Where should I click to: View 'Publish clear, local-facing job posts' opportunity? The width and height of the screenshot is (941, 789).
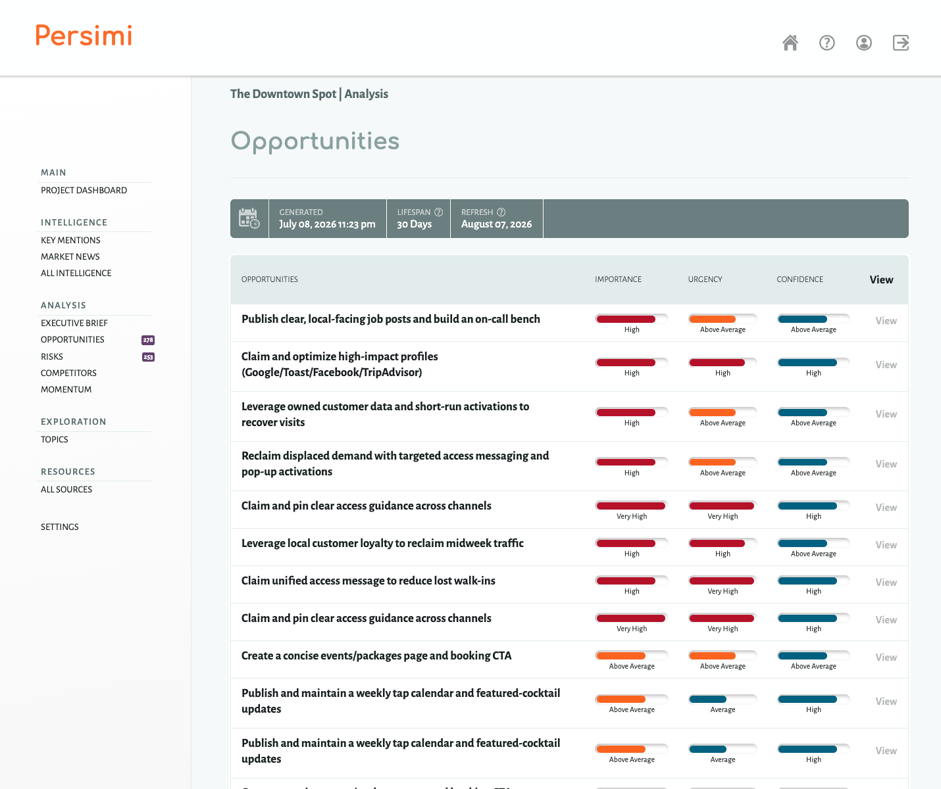pyautogui.click(x=886, y=321)
